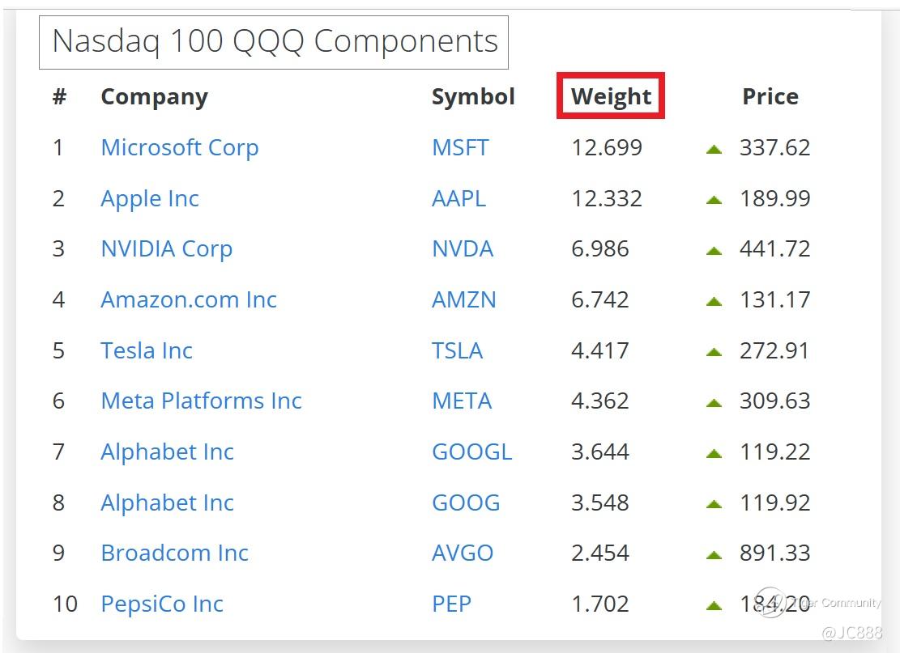Click the green arrow beside Tesla price 272.91

point(714,352)
